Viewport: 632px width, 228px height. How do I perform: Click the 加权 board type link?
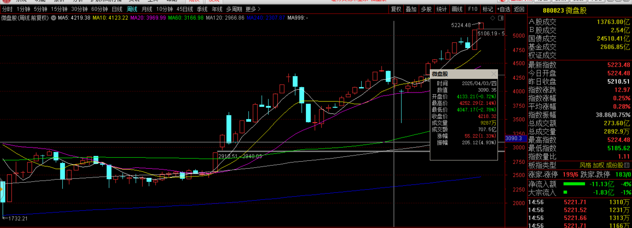coord(599,165)
